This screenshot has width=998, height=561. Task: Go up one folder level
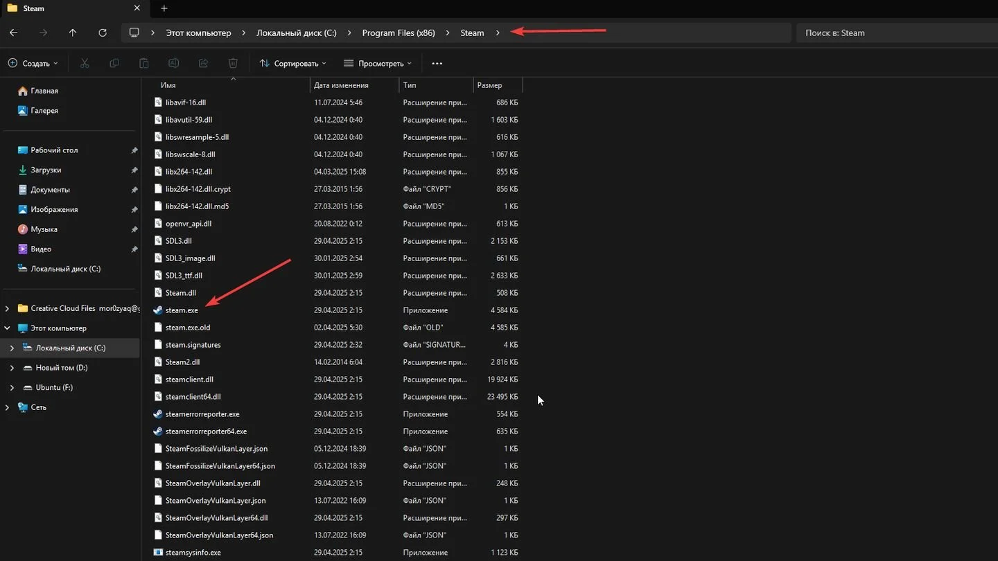pyautogui.click(x=73, y=33)
